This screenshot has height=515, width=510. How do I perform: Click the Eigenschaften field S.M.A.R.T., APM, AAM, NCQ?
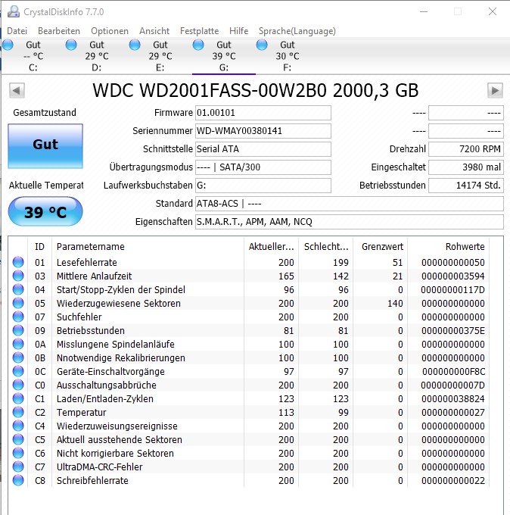point(349,222)
